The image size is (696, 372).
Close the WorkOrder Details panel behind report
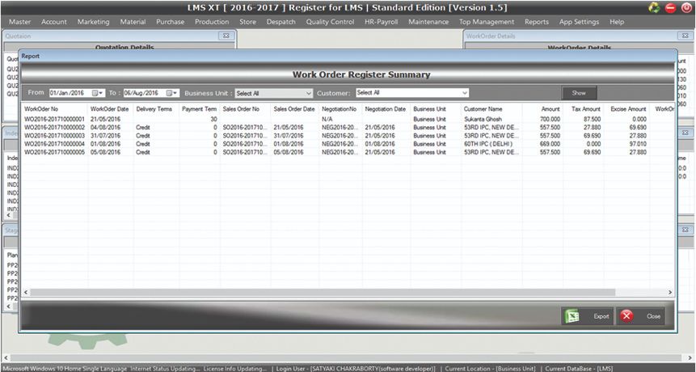tap(685, 36)
